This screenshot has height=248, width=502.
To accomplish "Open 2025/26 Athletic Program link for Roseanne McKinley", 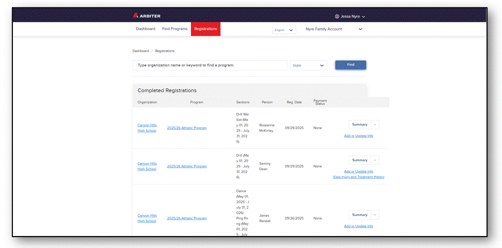I will tap(187, 128).
